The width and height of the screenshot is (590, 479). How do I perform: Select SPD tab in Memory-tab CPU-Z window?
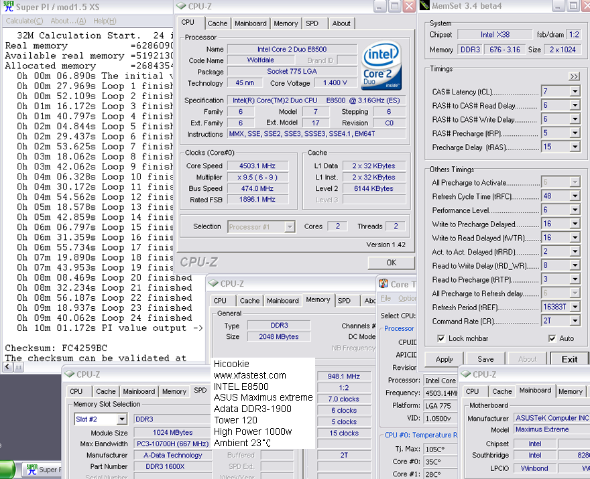click(344, 301)
